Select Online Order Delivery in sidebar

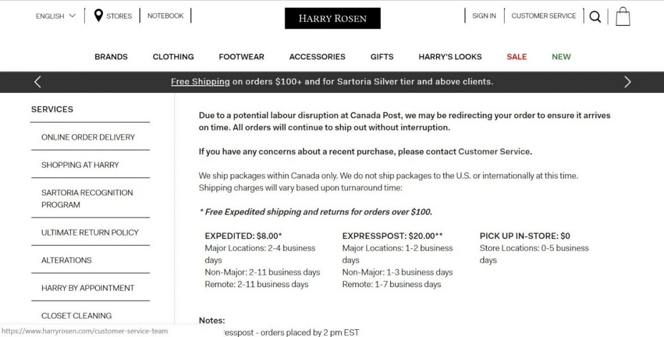(88, 137)
